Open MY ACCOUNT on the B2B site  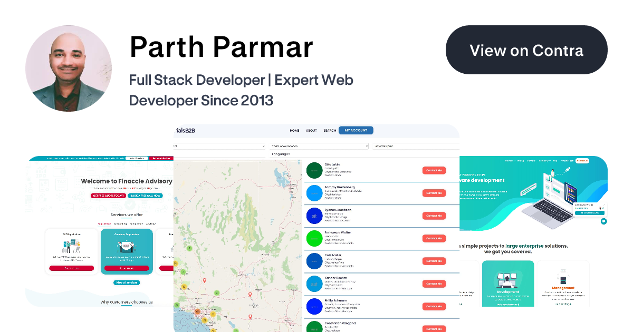pyautogui.click(x=356, y=130)
